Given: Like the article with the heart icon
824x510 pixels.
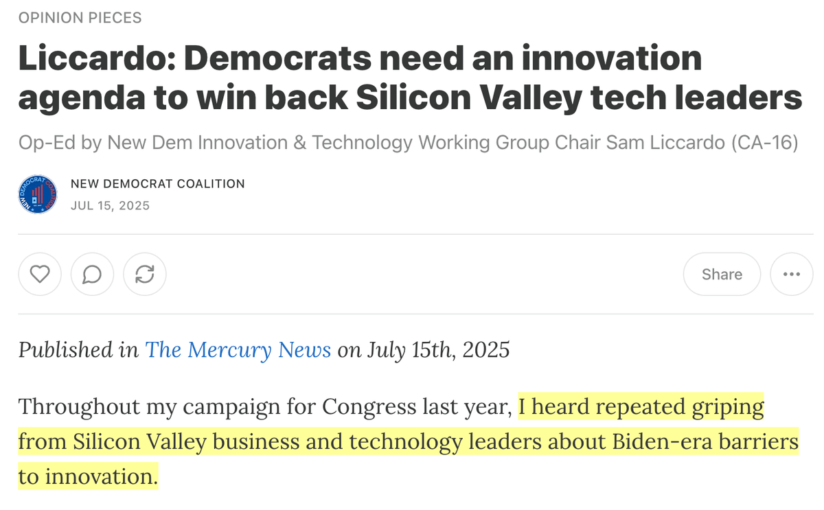Looking at the screenshot, I should (41, 274).
